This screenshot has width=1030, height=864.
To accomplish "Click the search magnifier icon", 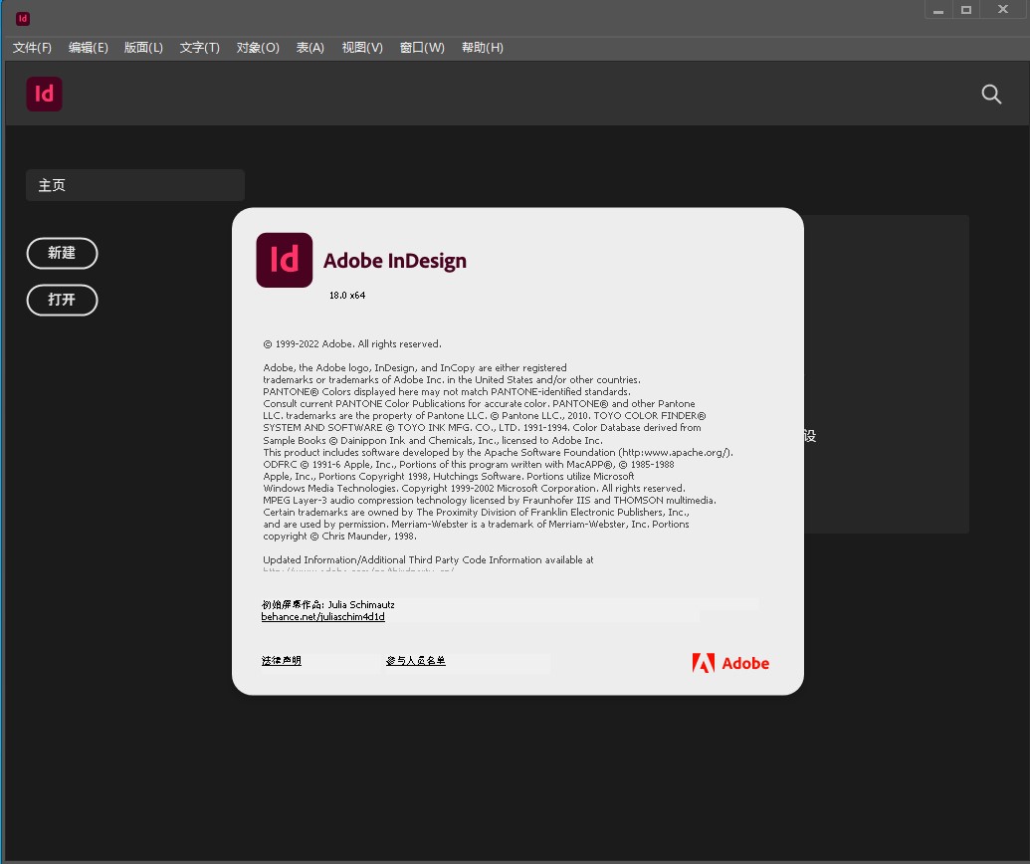I will click(991, 94).
